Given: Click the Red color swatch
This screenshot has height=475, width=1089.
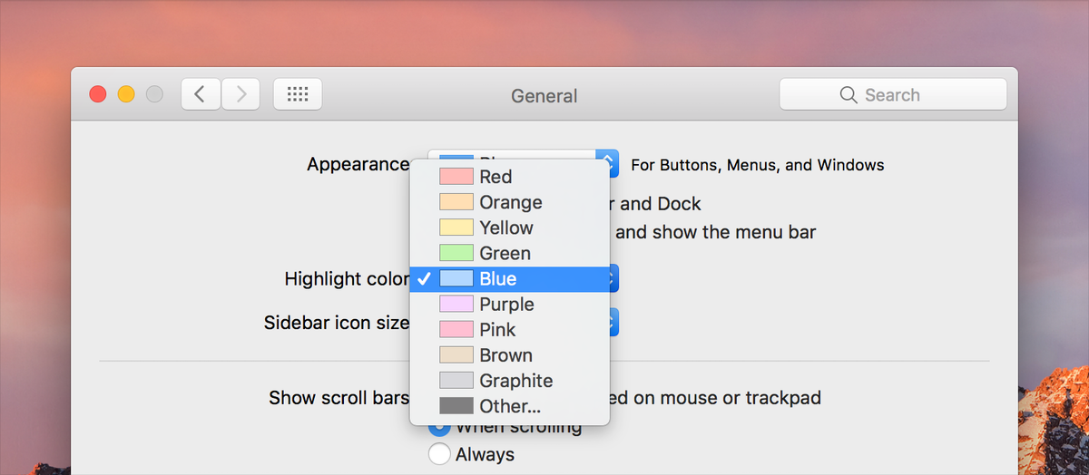Looking at the screenshot, I should (456, 177).
